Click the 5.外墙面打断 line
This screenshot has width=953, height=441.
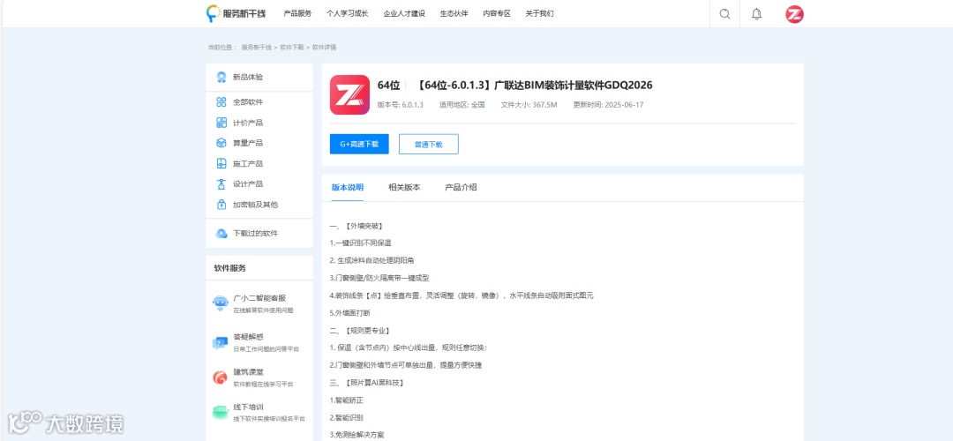point(350,313)
